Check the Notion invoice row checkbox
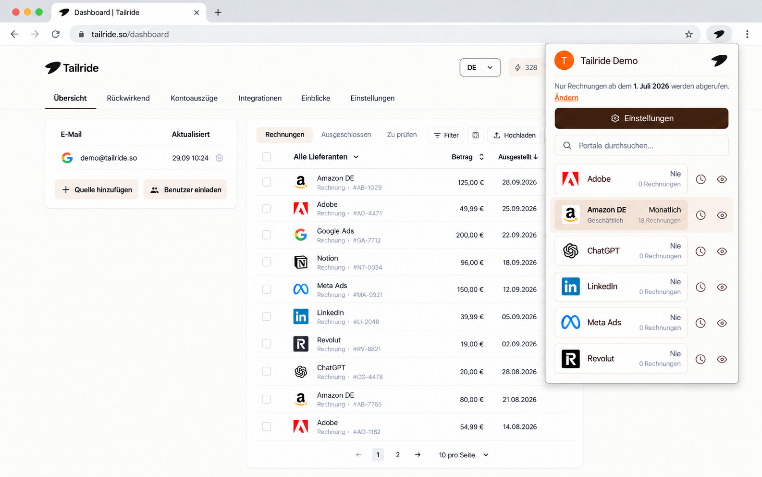762x477 pixels. 267,262
